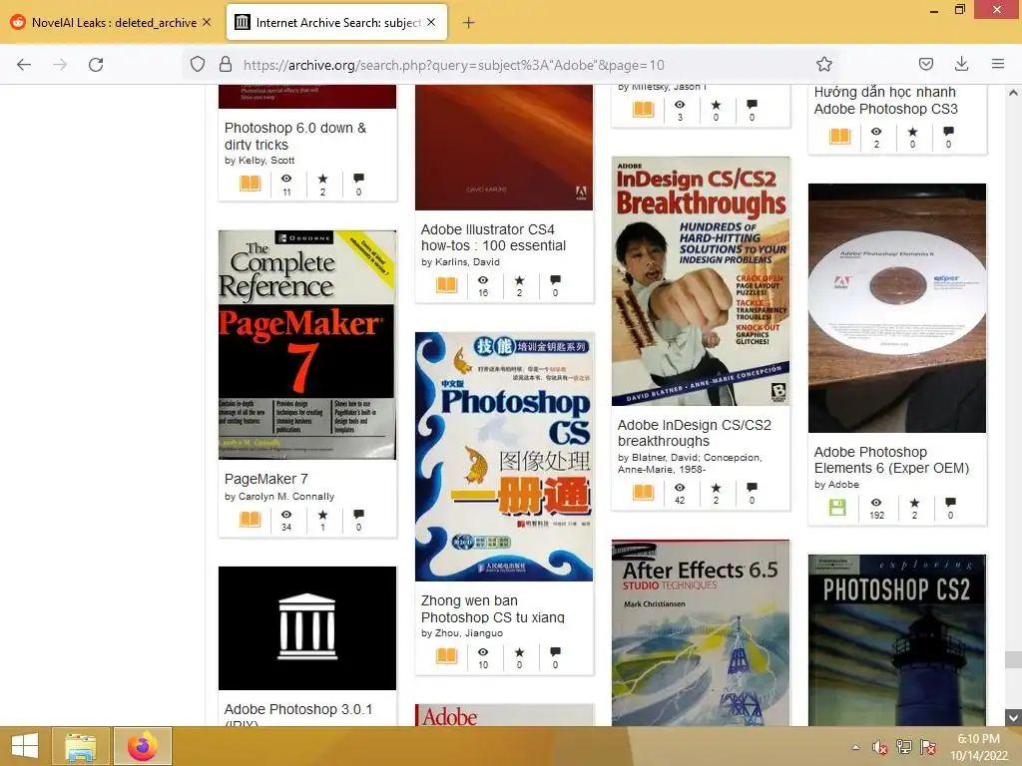Click page scrollbar down arrow
1022x766 pixels.
tap(1013, 717)
